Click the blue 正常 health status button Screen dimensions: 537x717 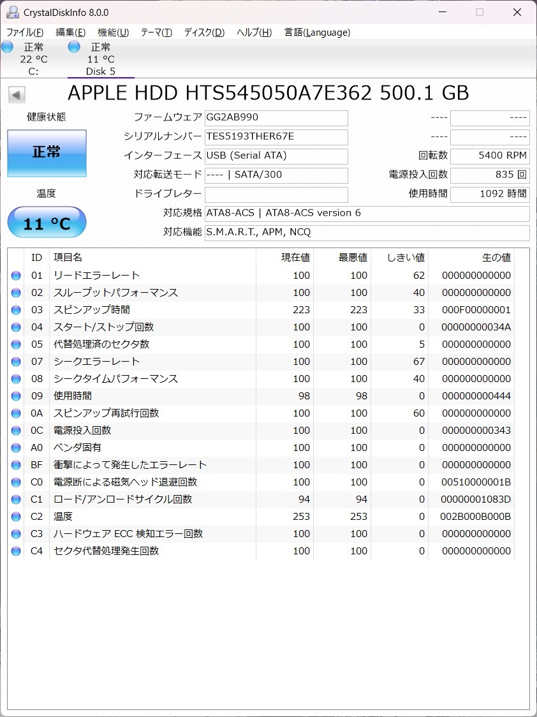[x=47, y=152]
